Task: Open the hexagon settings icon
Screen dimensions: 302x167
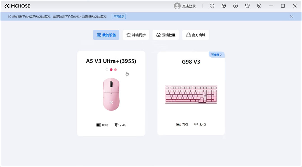Action: tap(259, 6)
